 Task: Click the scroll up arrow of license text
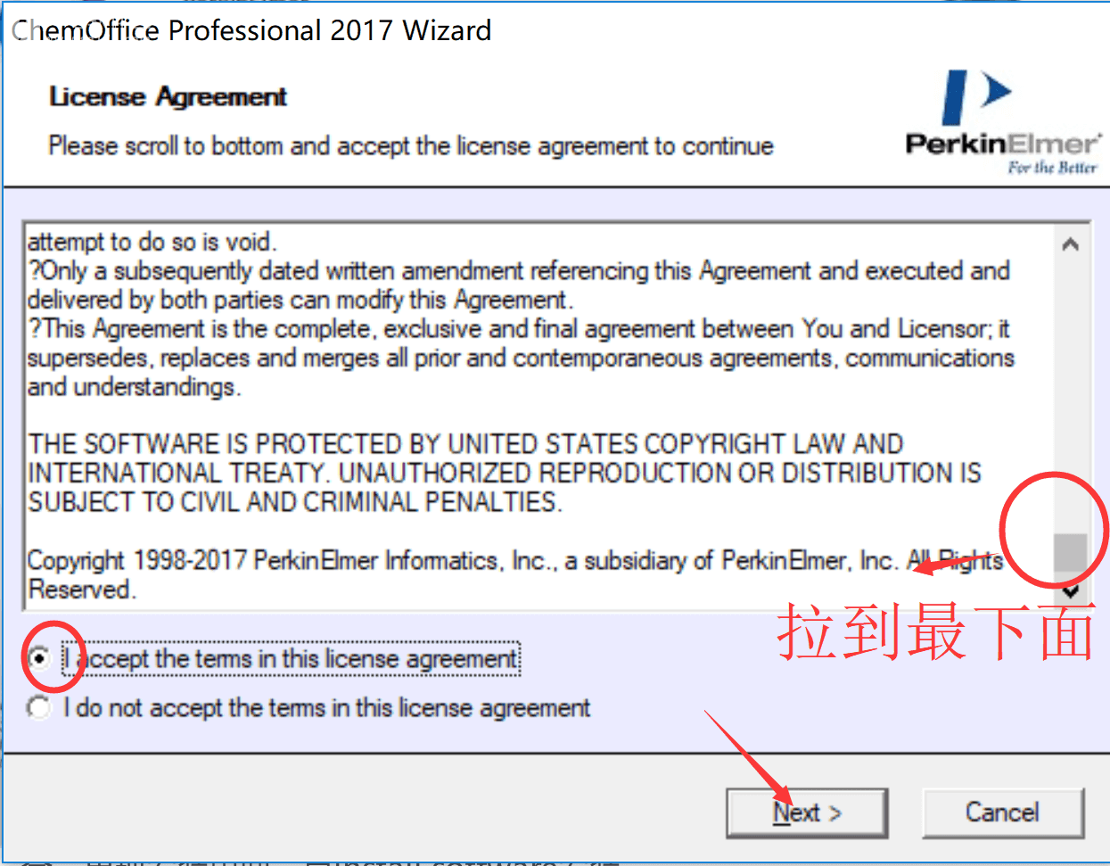[x=1071, y=243]
